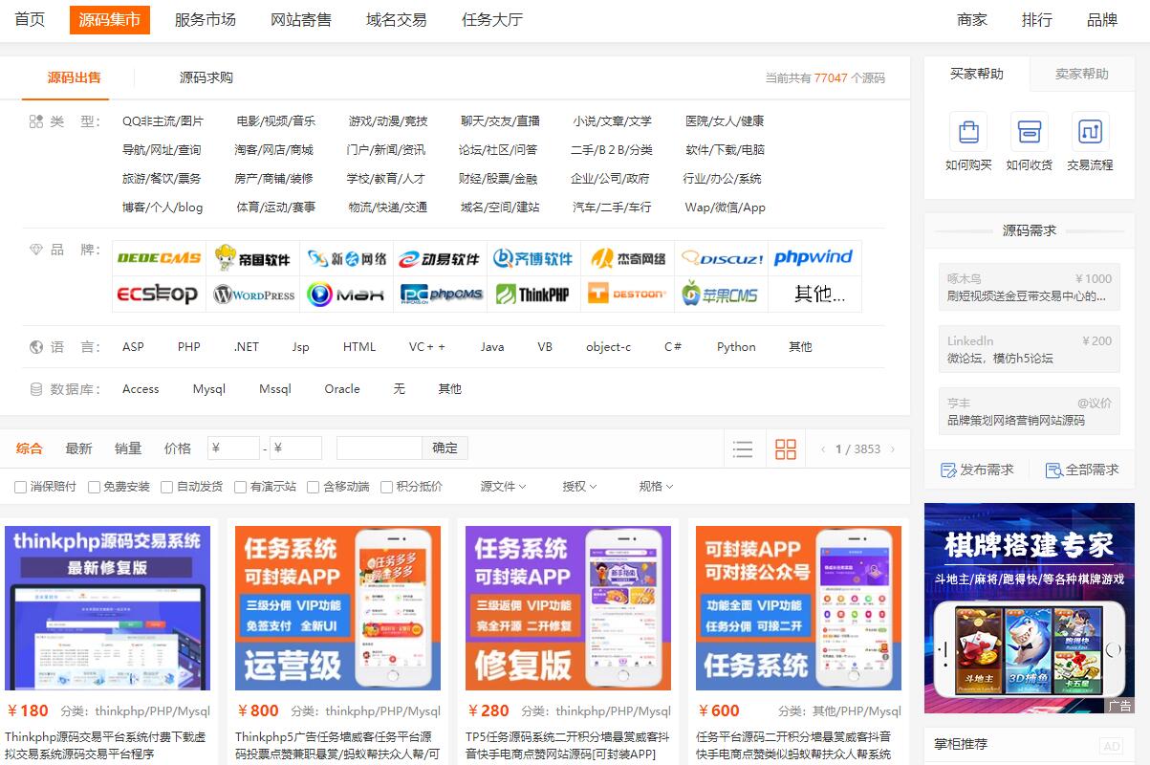
Task: Open the 啄木鸟 ¥1000 demand entry
Action: coord(1030,287)
